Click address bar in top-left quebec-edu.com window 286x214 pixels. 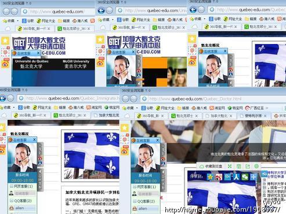coord(58,12)
